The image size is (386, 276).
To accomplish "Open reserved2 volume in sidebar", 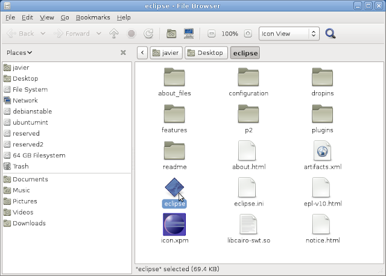I will pyautogui.click(x=66, y=145).
